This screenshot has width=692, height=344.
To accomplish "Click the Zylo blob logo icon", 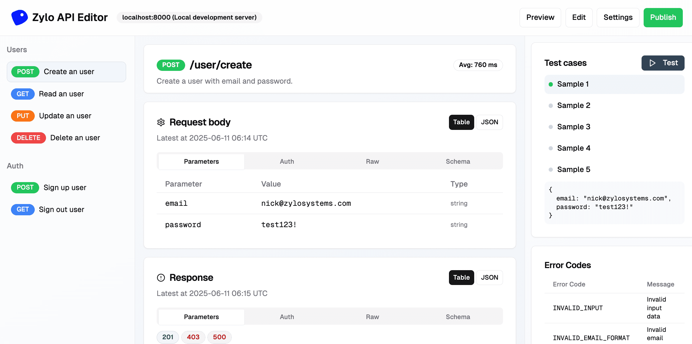I will point(19,17).
